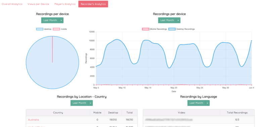This screenshot has height=127, width=258.
Task: Open period caret under Recordings by Location
Action: click(91, 103)
